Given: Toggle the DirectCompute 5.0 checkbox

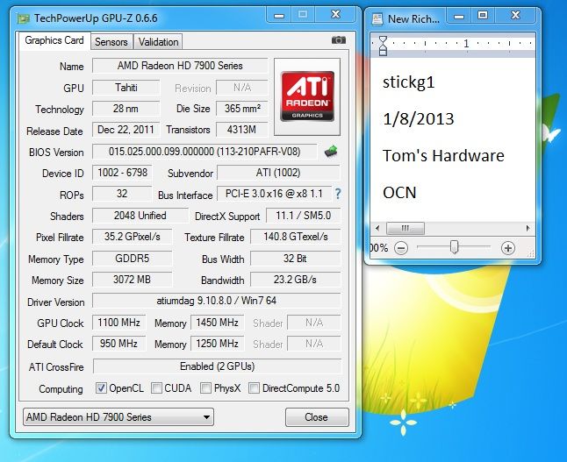Looking at the screenshot, I should [x=254, y=388].
